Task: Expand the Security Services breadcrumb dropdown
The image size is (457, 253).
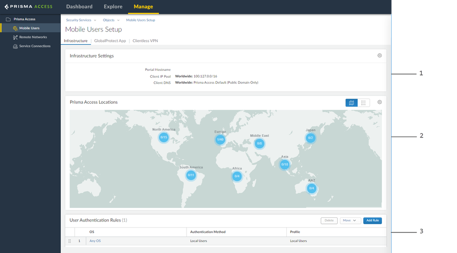Action: (95, 20)
